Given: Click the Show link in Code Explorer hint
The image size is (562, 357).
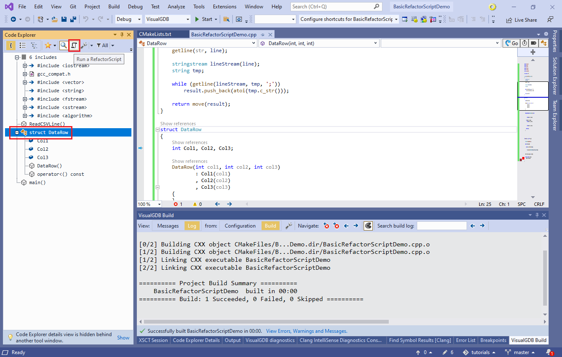Looking at the screenshot, I should 123,337.
